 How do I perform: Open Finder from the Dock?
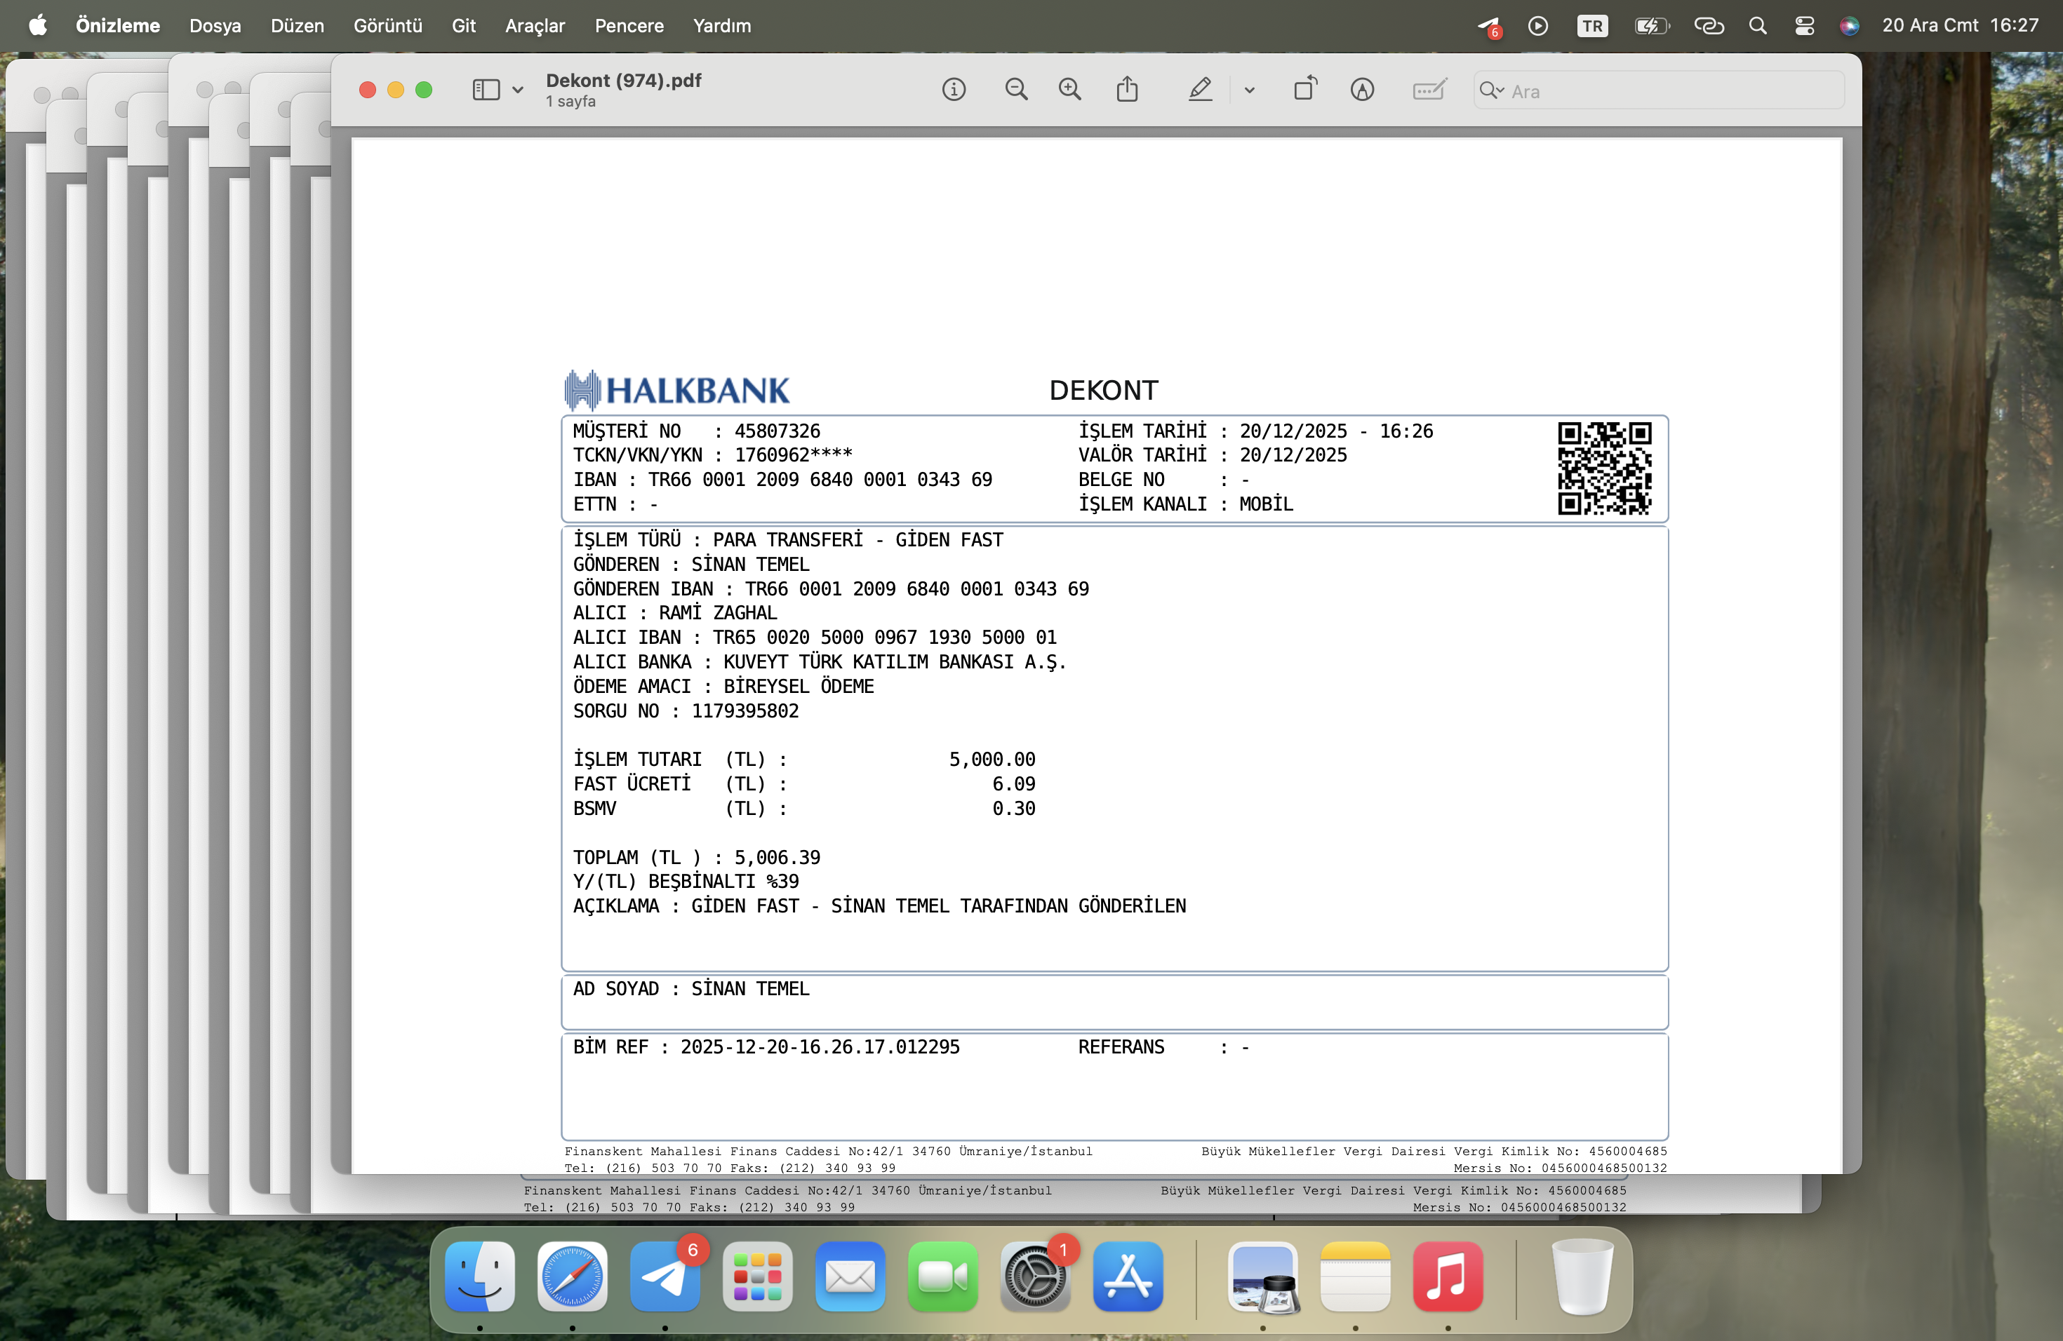coord(479,1276)
